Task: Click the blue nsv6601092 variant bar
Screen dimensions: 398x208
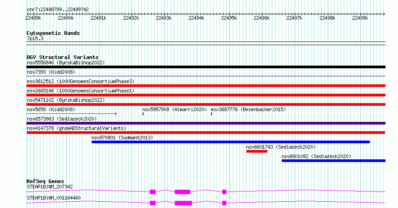Action: [x=334, y=161]
